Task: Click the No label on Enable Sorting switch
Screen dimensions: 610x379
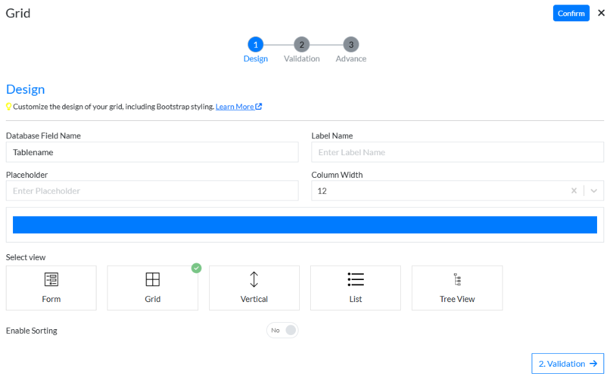Action: (x=275, y=330)
